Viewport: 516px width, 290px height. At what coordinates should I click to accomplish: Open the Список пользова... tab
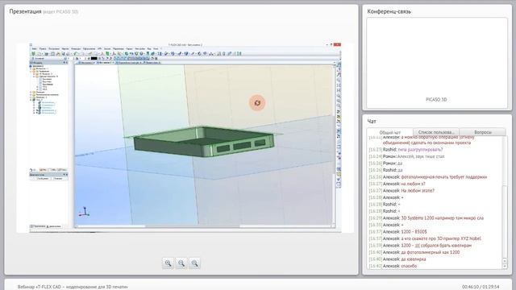pyautogui.click(x=436, y=132)
